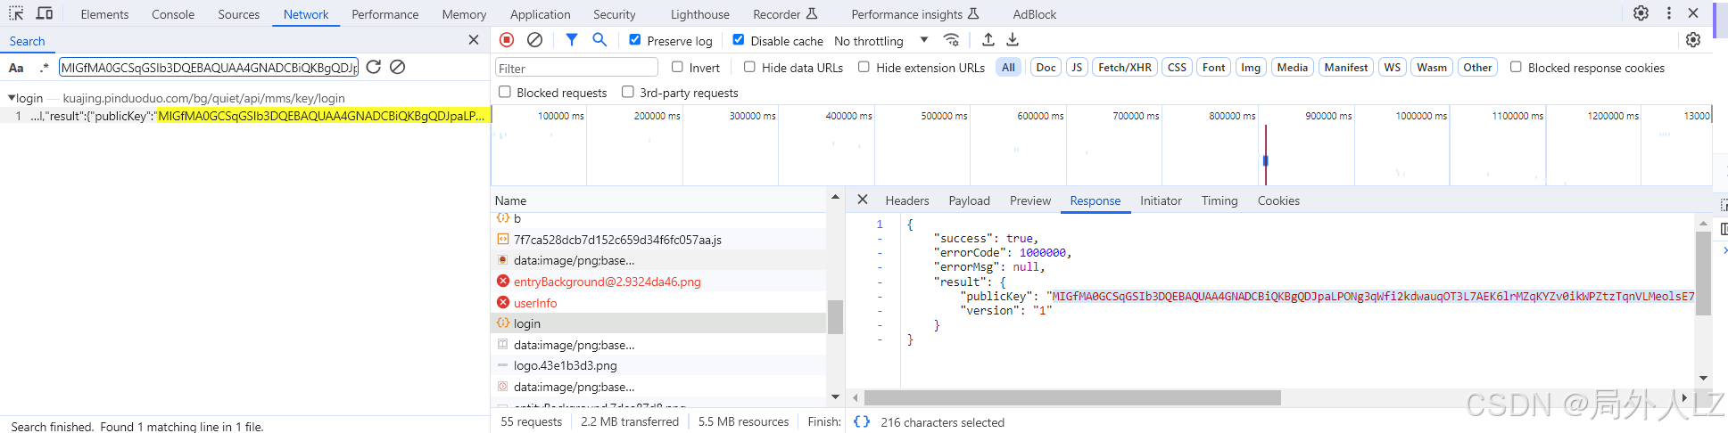Open network search magnifier
Viewport: 1728px width, 433px height.
(599, 40)
